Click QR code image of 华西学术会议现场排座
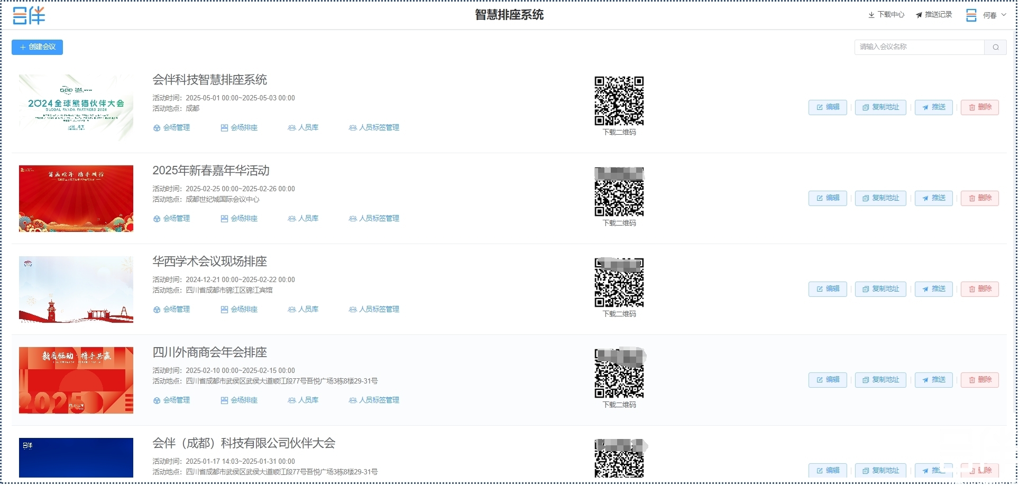 619,283
